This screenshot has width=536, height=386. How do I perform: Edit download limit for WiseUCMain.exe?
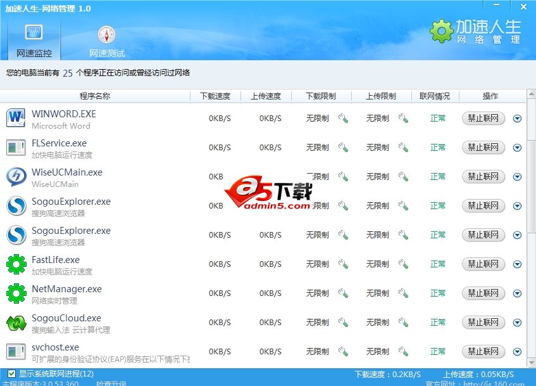[x=343, y=177]
